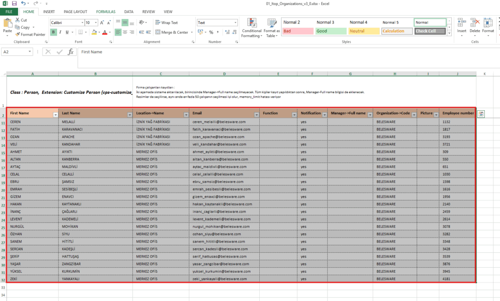Open the number format dropdown showing Text
Image resolution: width=500 pixels, height=301 pixels.
coord(236,22)
